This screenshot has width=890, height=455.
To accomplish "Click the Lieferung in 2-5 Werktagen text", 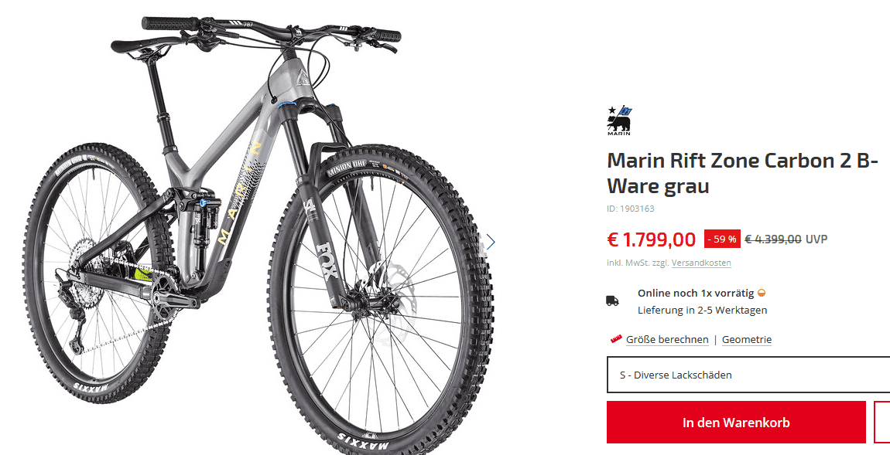I will pos(702,310).
